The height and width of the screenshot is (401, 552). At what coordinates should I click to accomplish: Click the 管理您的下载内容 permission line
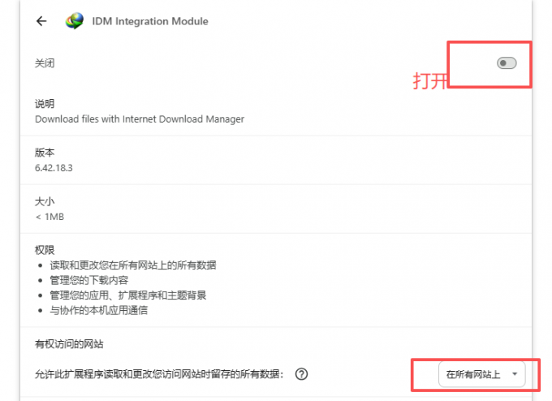click(x=88, y=280)
